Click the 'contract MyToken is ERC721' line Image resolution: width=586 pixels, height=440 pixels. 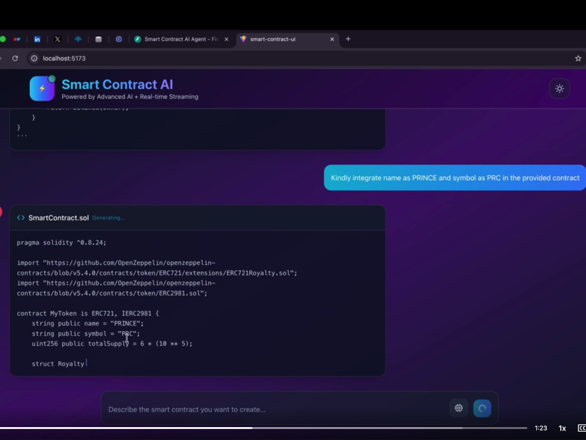[88, 313]
